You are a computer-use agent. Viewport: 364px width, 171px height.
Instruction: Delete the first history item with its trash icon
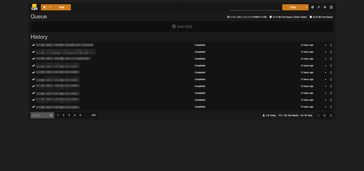tap(331, 45)
